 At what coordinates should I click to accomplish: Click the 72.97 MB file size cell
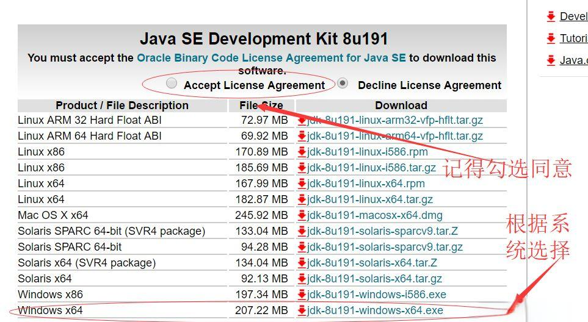(264, 120)
